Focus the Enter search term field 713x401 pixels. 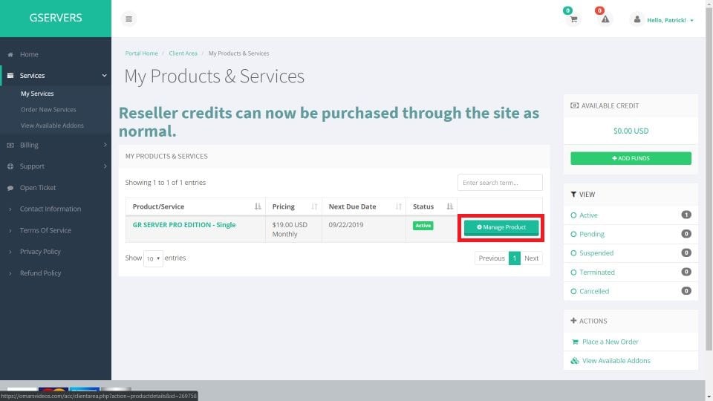coord(499,183)
